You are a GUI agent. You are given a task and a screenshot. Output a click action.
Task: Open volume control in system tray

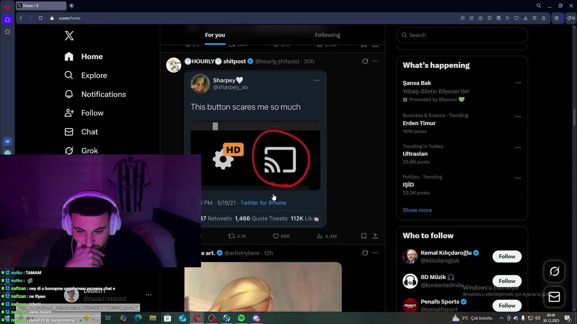[x=537, y=318]
